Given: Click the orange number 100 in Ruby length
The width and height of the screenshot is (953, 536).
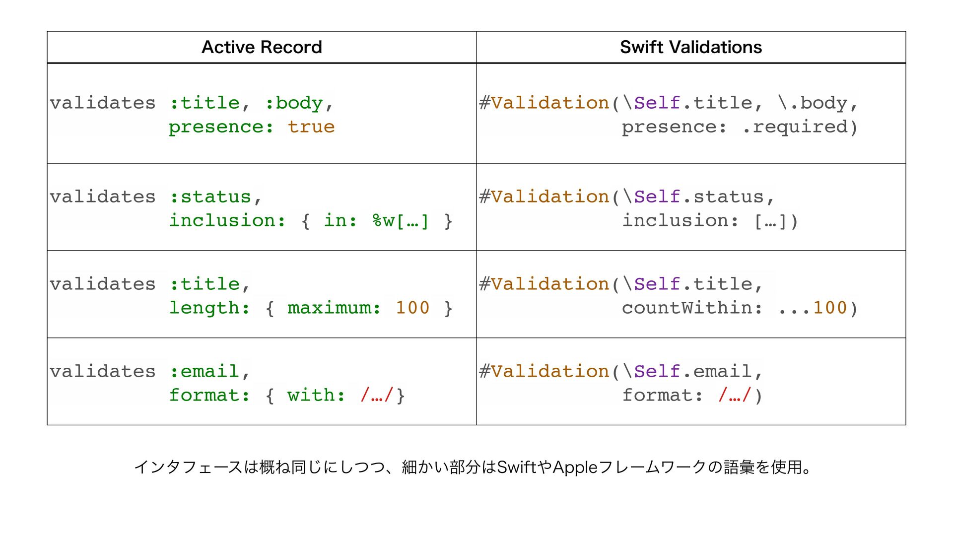Looking at the screenshot, I should point(412,308).
